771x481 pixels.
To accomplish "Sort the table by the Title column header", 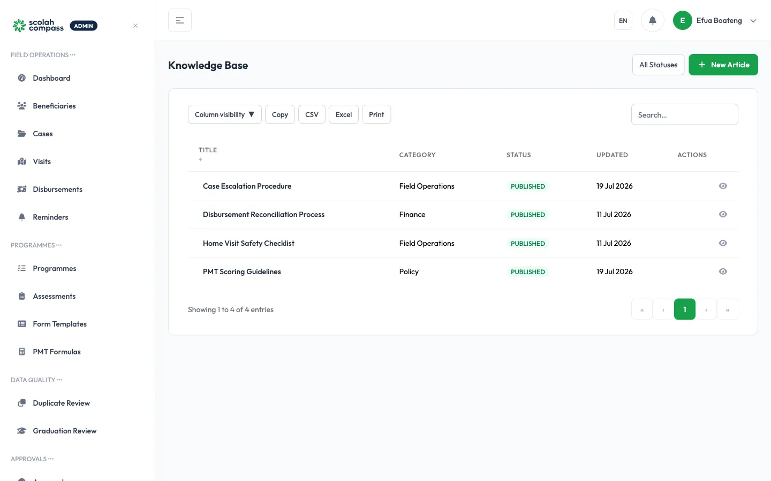I will pos(208,150).
